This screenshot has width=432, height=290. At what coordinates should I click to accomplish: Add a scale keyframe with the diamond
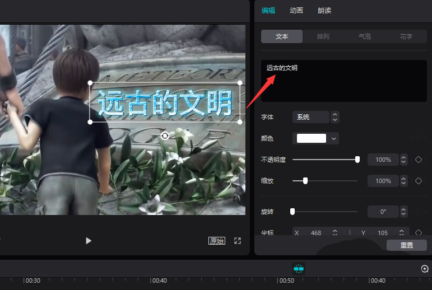coord(419,181)
